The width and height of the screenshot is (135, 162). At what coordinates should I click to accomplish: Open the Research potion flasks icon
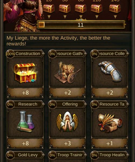(26, 122)
